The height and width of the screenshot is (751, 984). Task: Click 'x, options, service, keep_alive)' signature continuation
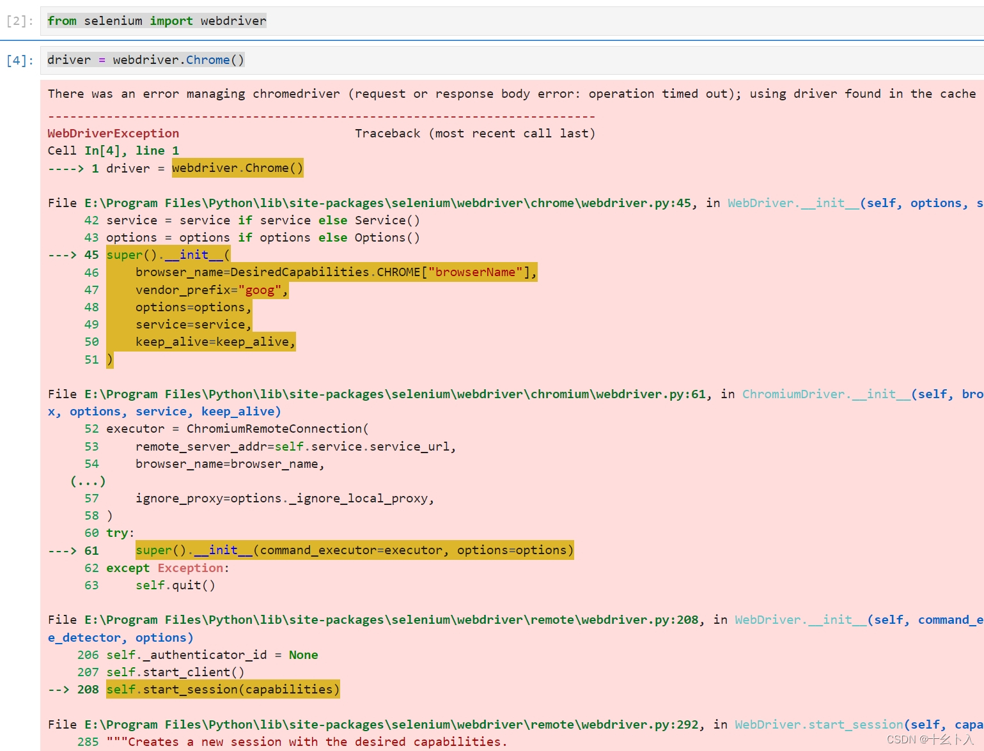[x=164, y=411]
